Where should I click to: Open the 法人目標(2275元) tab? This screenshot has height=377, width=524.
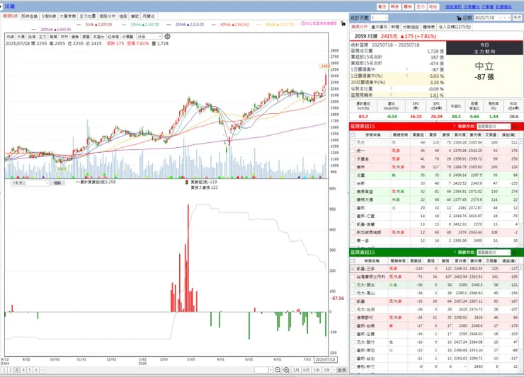tap(455, 27)
